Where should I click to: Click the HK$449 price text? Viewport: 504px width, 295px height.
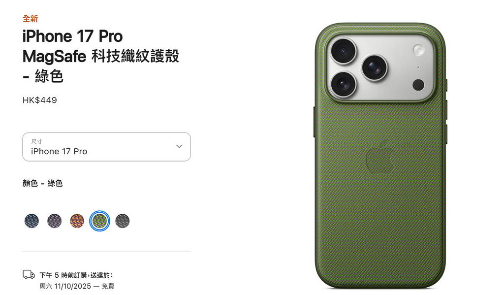tap(40, 100)
